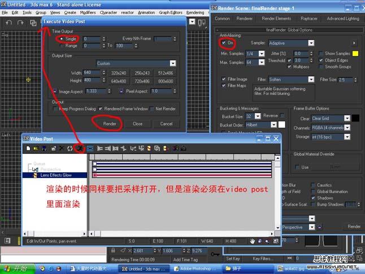Switch to the Renderer tab
This screenshot has height=274, width=365.
coord(245,19)
